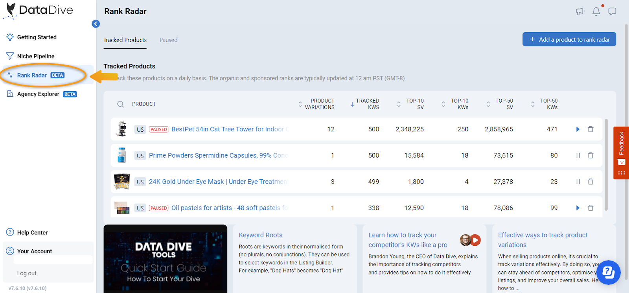Viewport: 629px width, 293px height.
Task: Open Learn how to track competitor's KWs
Action: click(x=408, y=240)
